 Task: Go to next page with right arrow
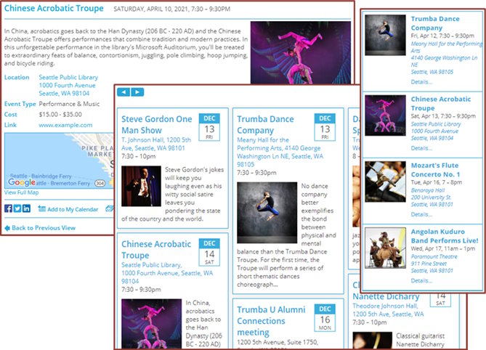137,92
